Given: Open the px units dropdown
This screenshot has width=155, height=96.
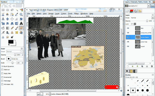Looking at the screenshot, I should 40,94.
